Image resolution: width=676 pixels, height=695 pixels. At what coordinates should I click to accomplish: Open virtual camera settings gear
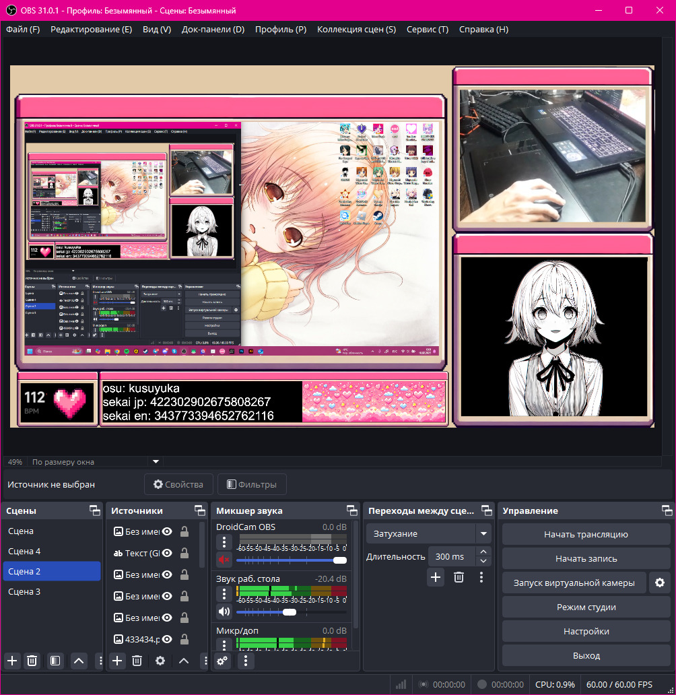660,583
